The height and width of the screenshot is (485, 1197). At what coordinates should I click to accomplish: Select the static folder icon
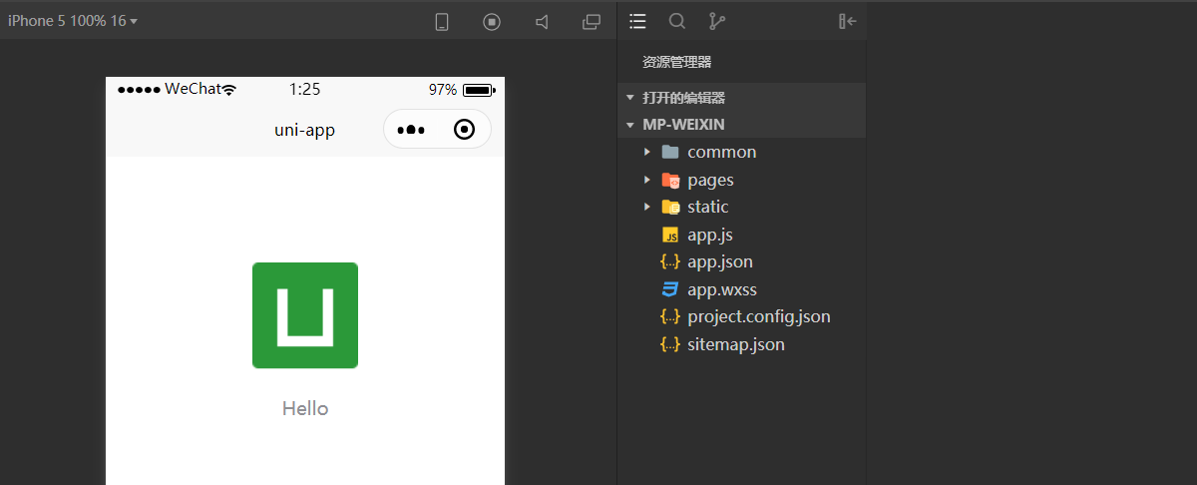point(670,207)
